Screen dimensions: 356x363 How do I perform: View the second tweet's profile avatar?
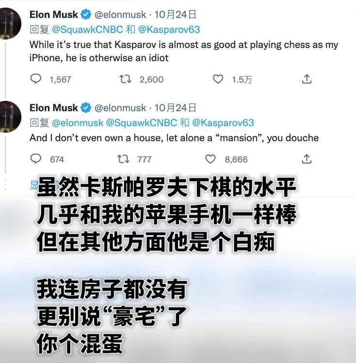[x=9, y=117]
